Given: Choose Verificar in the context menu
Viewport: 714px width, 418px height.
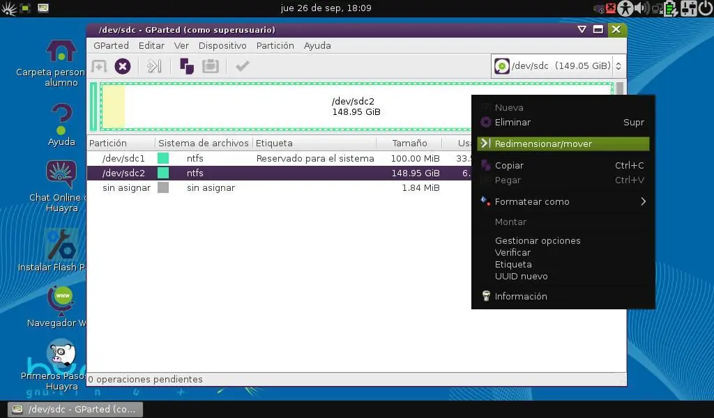Looking at the screenshot, I should click(512, 252).
